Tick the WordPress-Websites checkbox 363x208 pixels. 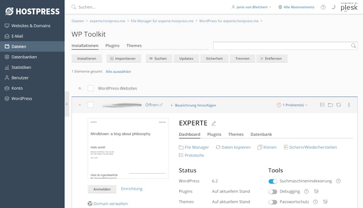90,88
